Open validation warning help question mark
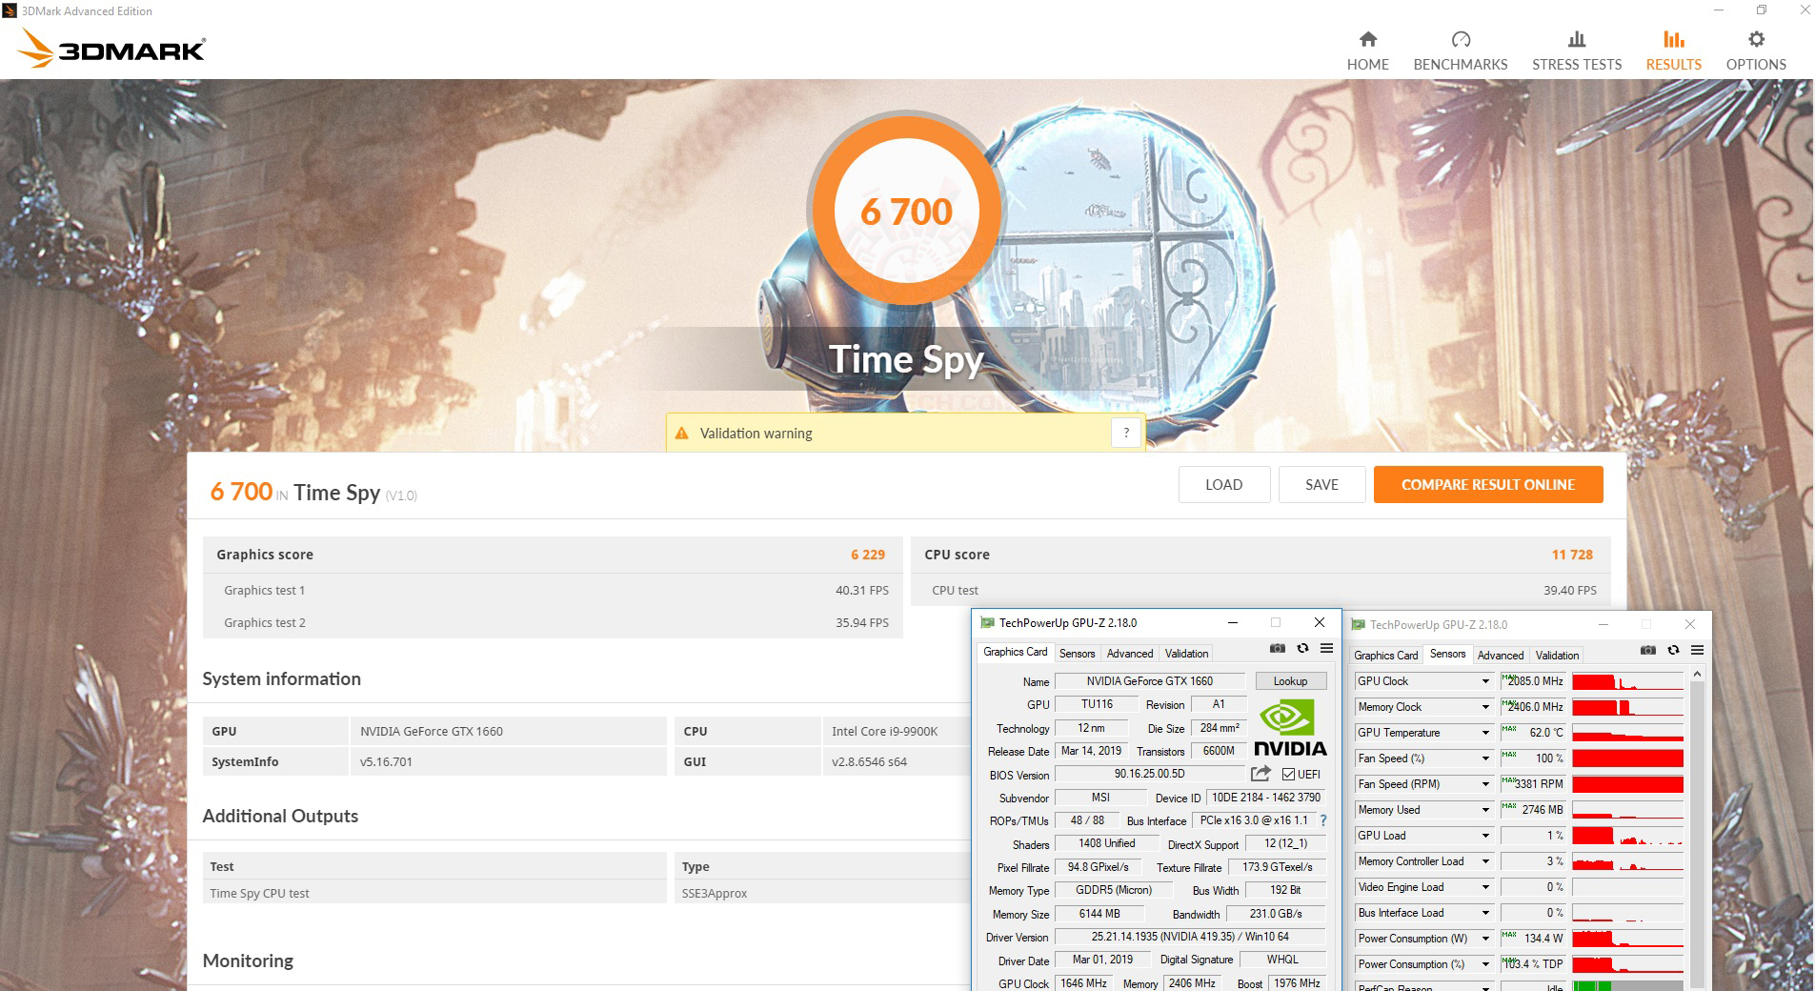 tap(1126, 433)
